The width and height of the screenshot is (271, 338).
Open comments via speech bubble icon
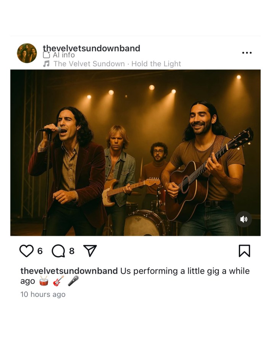coord(58,251)
